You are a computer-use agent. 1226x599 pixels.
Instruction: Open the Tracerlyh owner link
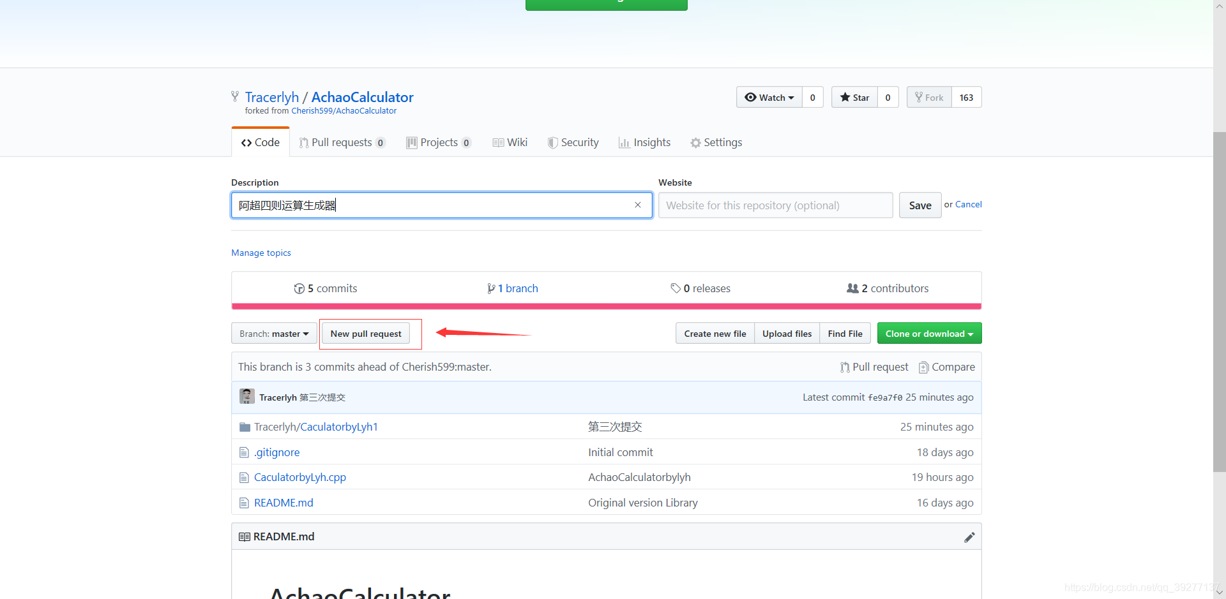272,97
